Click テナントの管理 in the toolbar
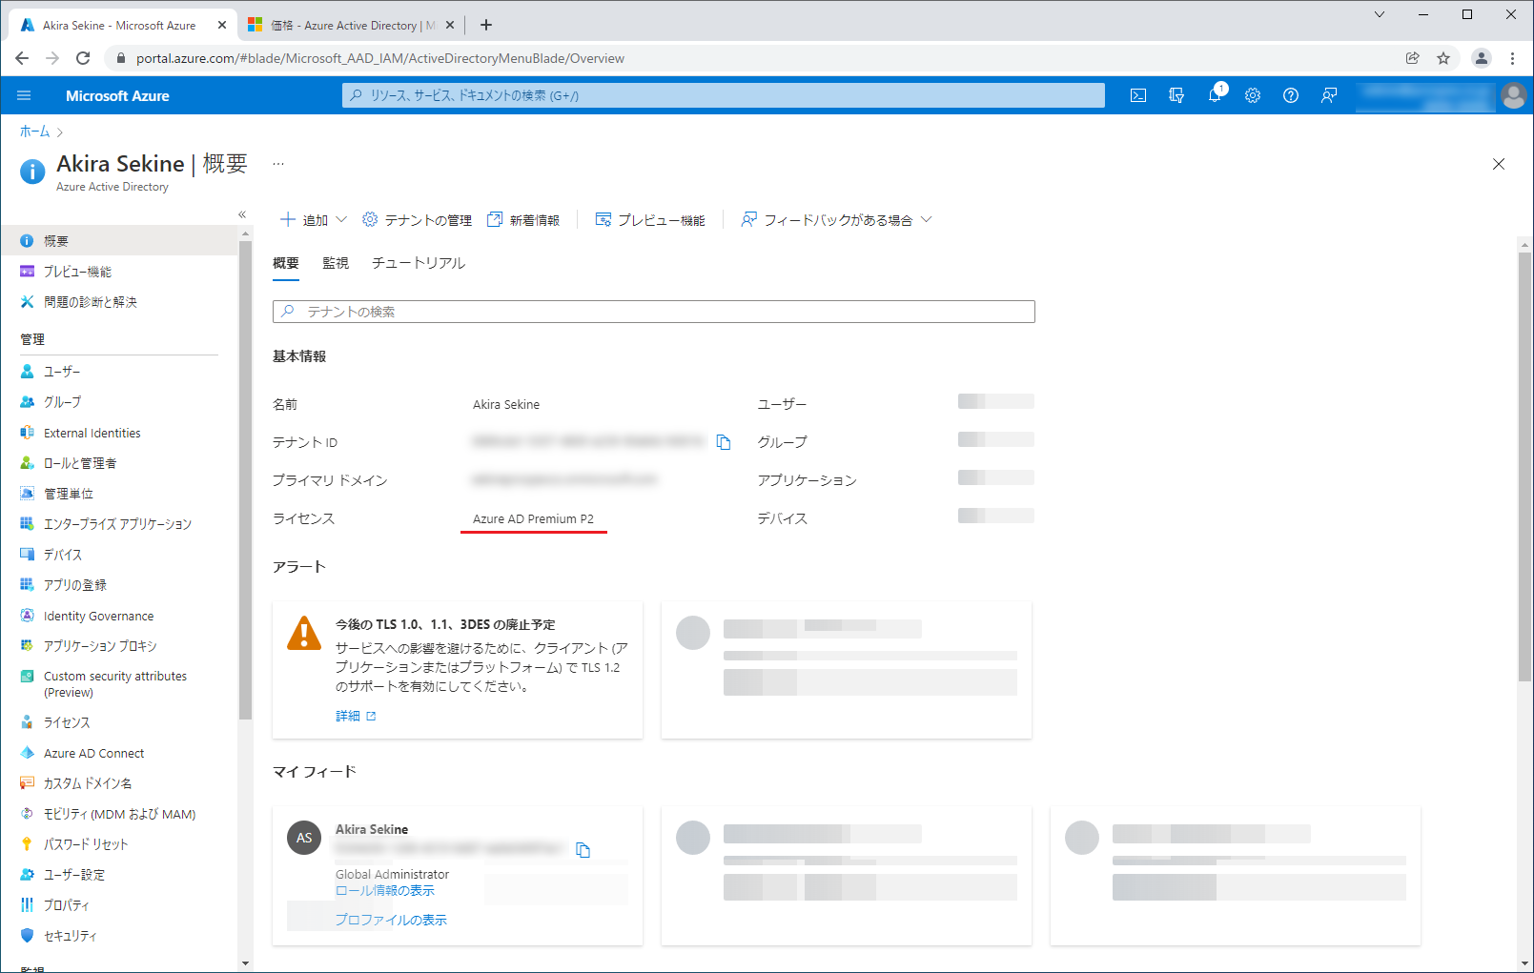 coord(417,220)
